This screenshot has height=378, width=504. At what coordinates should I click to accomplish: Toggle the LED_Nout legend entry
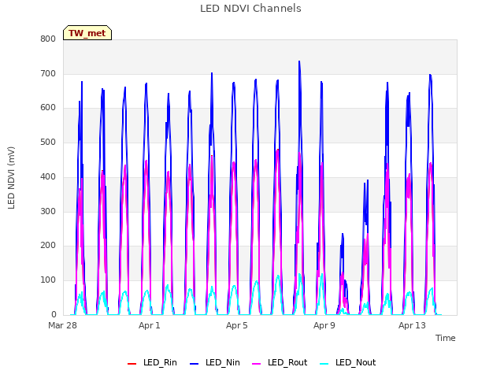point(348,363)
